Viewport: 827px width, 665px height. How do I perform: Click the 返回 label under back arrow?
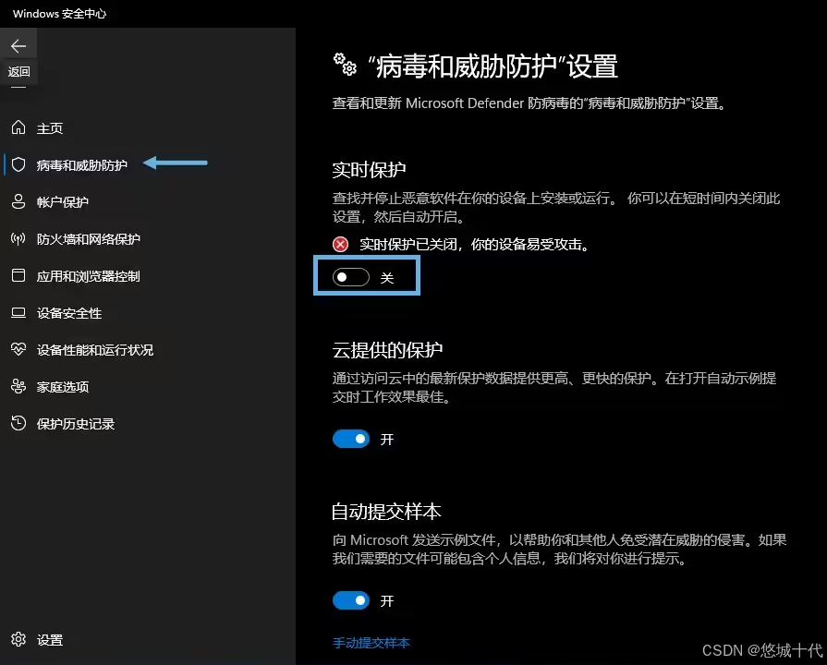point(19,71)
